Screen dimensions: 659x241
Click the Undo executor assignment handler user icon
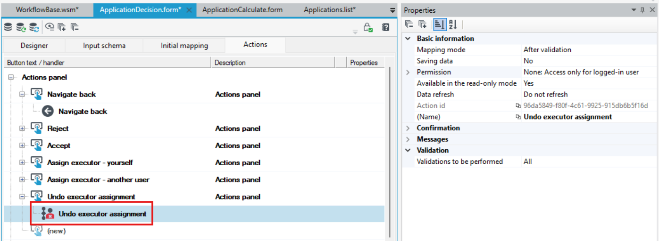coord(48,214)
